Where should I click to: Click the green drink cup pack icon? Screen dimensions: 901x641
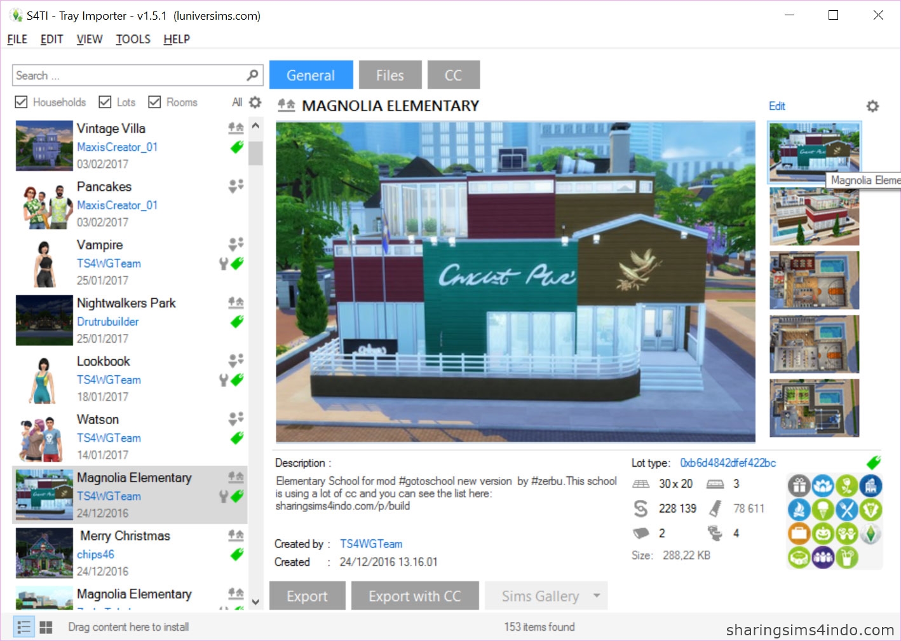(846, 557)
